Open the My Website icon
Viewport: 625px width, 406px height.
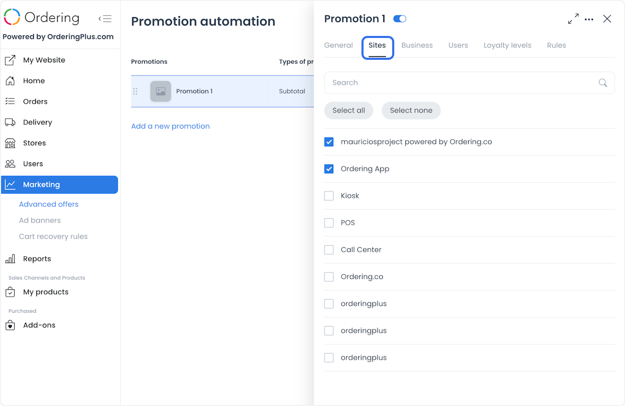click(10, 60)
